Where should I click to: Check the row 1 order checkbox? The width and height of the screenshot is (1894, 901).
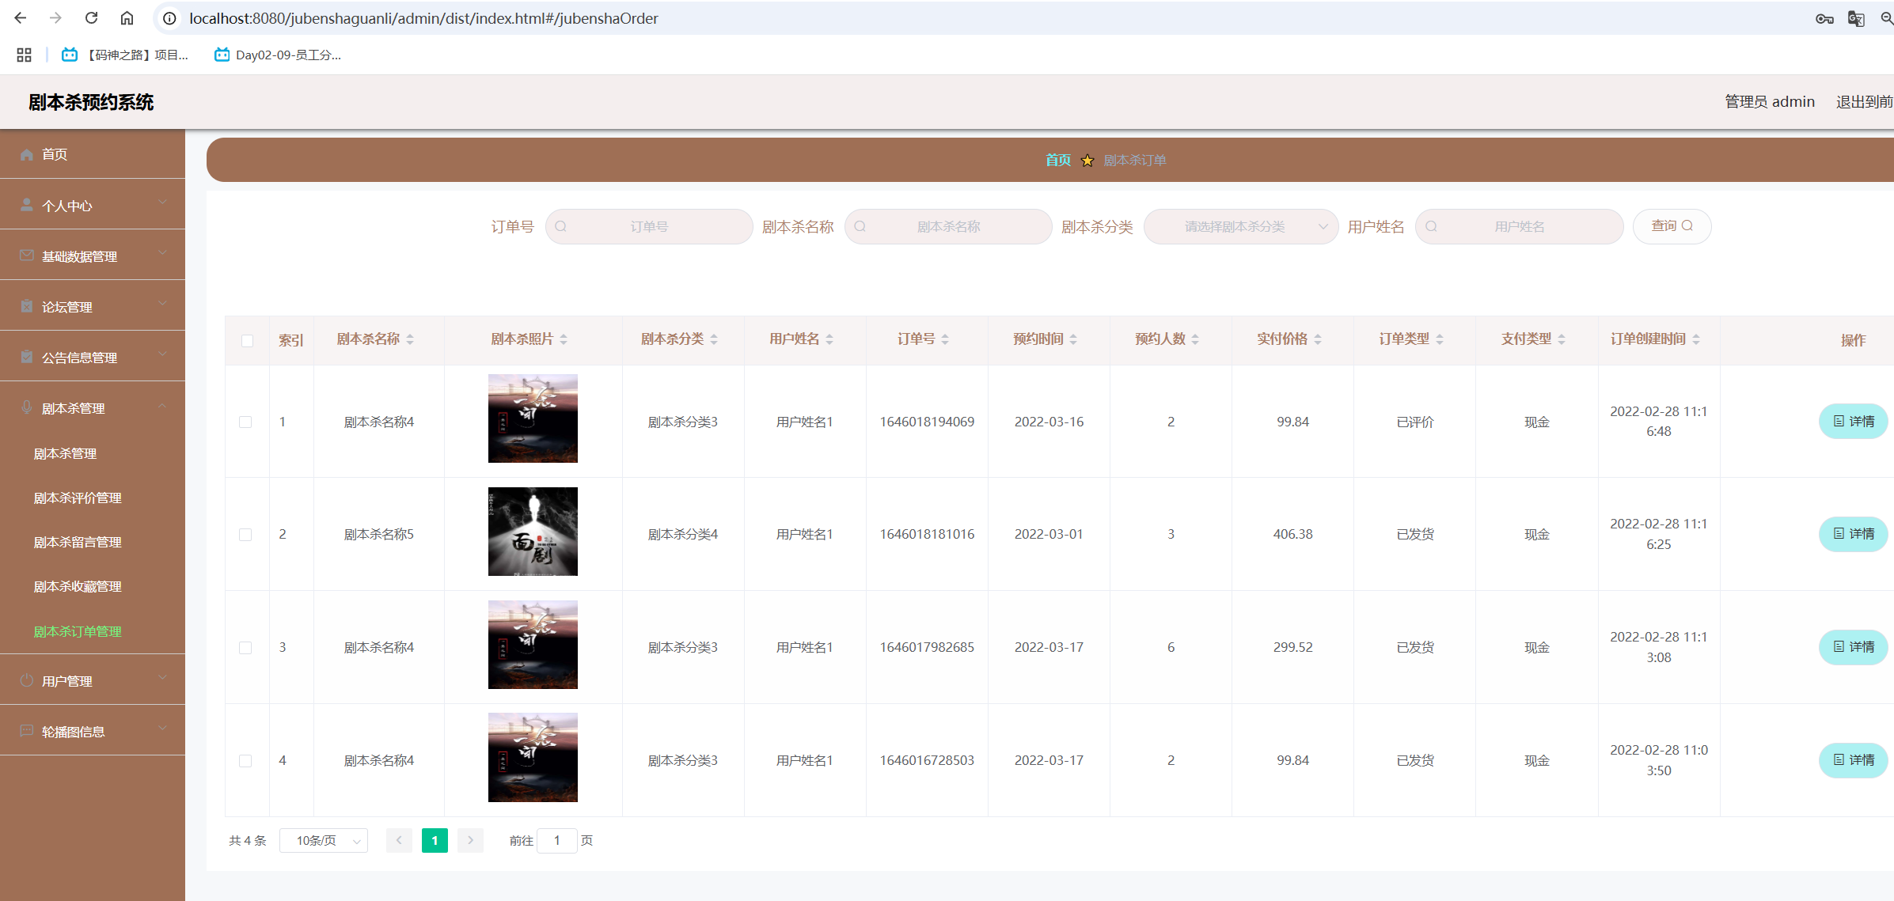(245, 422)
